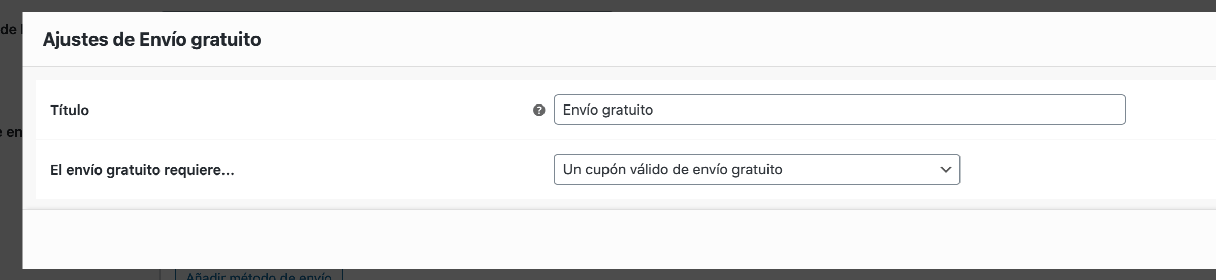Screen dimensions: 1216x280
Task: Click the 'El envío gratuito requiere...' label
Action: (x=142, y=170)
